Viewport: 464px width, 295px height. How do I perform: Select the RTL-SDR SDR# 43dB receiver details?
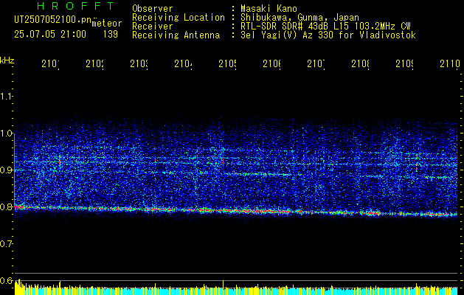coord(325,27)
